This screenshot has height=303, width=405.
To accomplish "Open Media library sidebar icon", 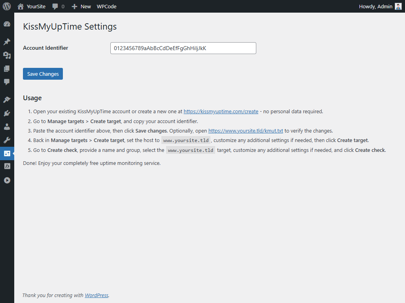I will click(7, 55).
